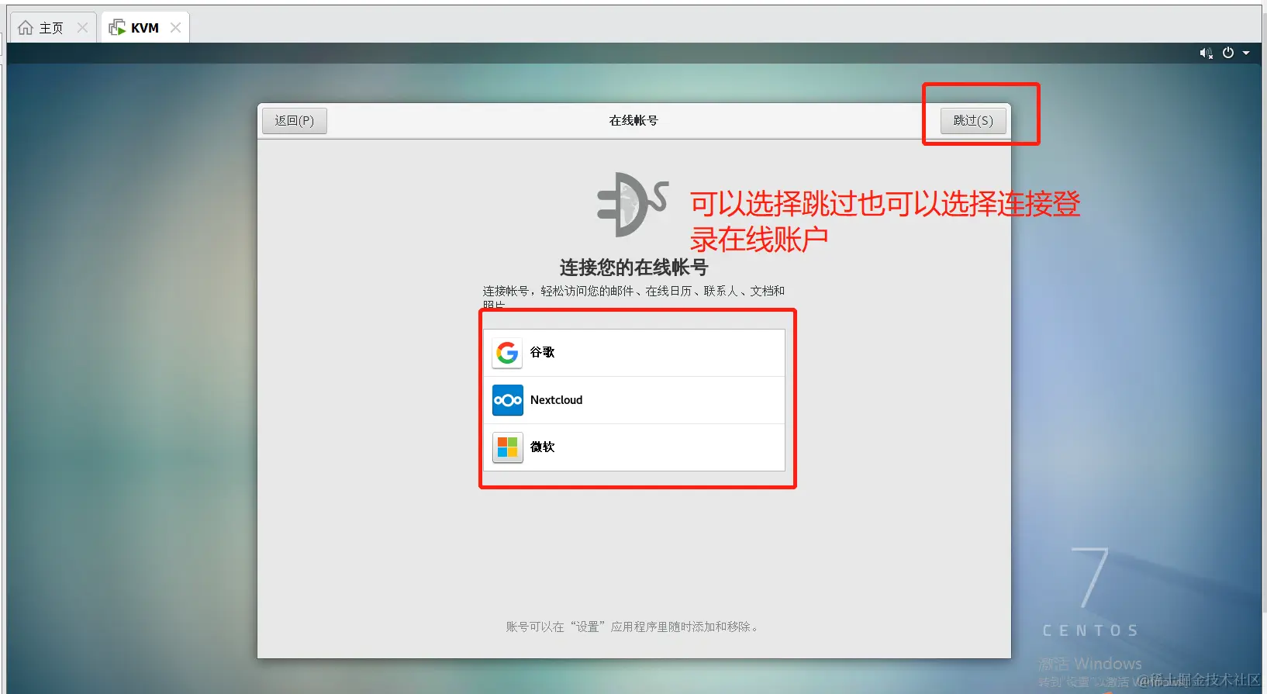
Task: Click the Microsoft logo icon
Action: (x=507, y=447)
